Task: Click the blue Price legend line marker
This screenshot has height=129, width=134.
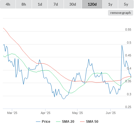Action: 38,122
